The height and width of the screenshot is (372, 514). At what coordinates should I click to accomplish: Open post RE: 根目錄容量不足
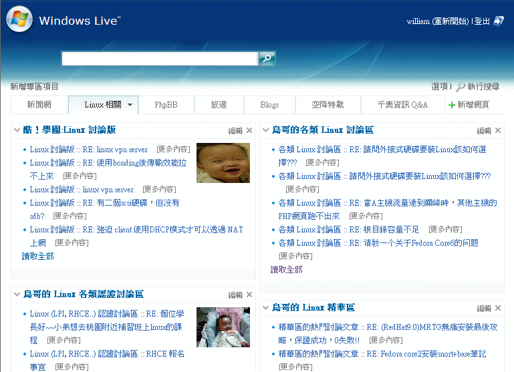tap(348, 230)
